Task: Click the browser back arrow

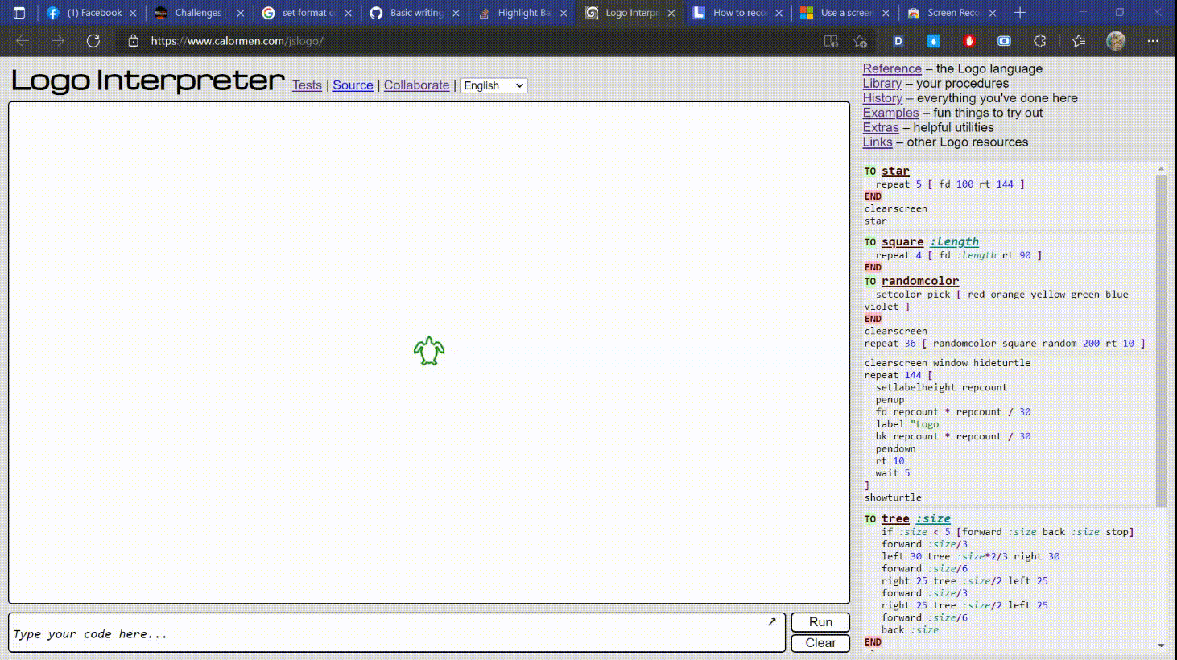Action: tap(23, 41)
